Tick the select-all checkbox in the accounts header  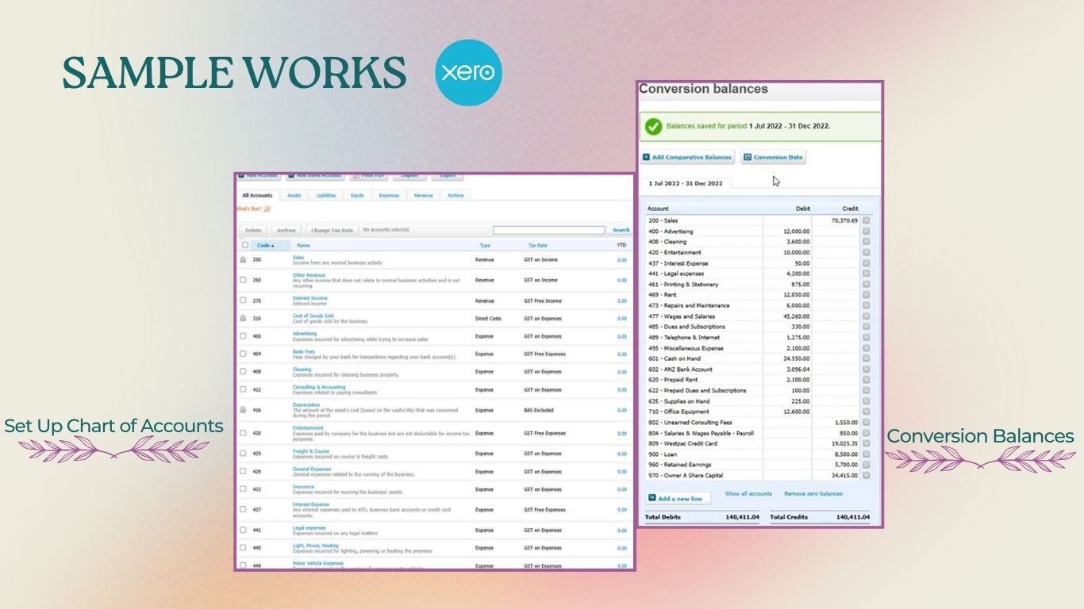point(245,245)
